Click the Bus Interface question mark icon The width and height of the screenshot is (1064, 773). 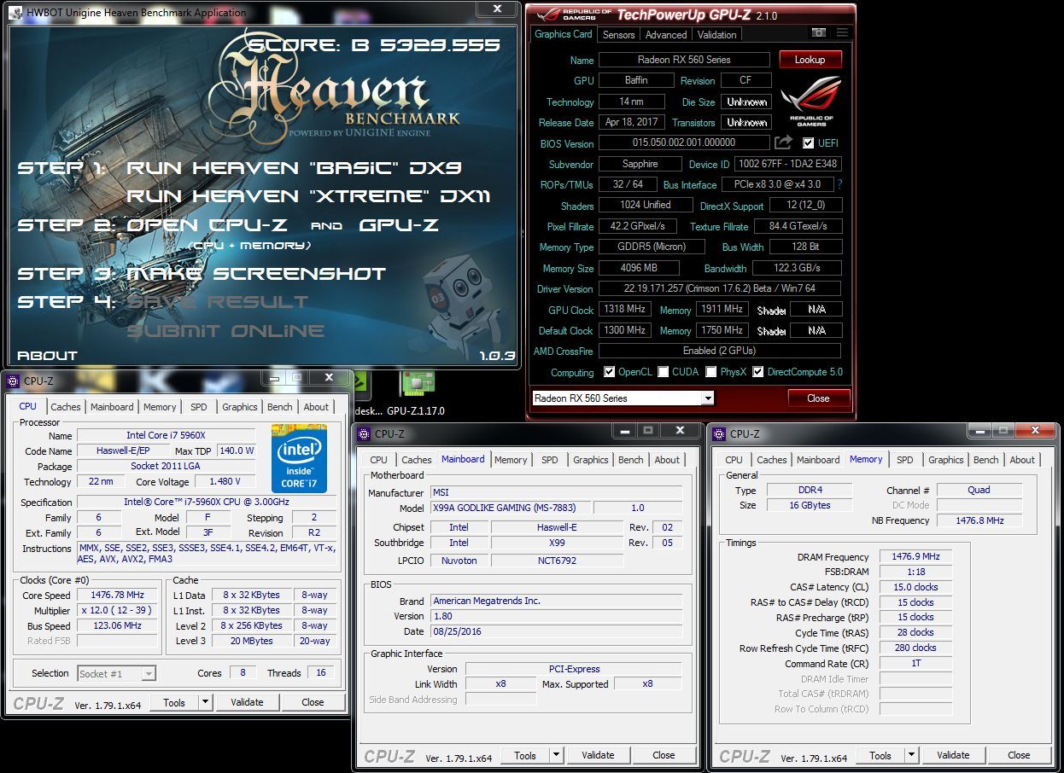click(839, 184)
